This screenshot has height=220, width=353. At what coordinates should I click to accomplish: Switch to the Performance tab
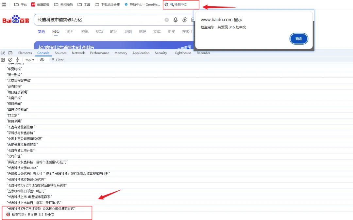99,53
